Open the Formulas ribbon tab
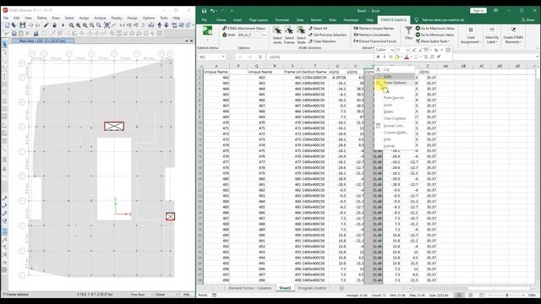Screen dimensions: 541x304 tap(281, 20)
